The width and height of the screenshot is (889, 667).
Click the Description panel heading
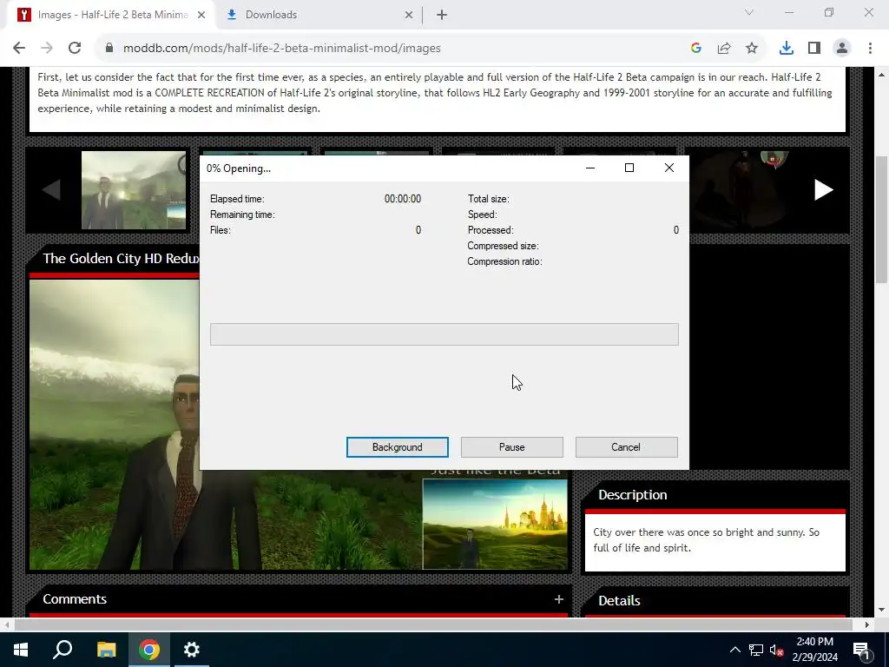point(633,494)
